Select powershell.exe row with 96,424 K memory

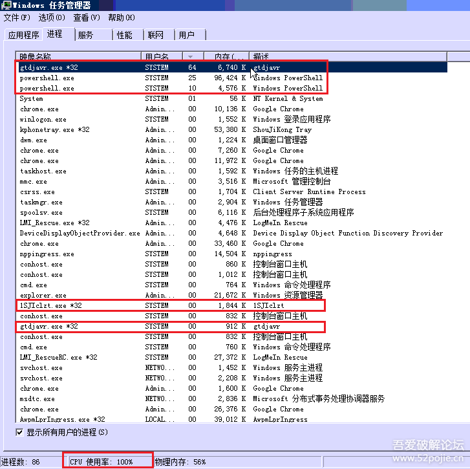(231, 78)
